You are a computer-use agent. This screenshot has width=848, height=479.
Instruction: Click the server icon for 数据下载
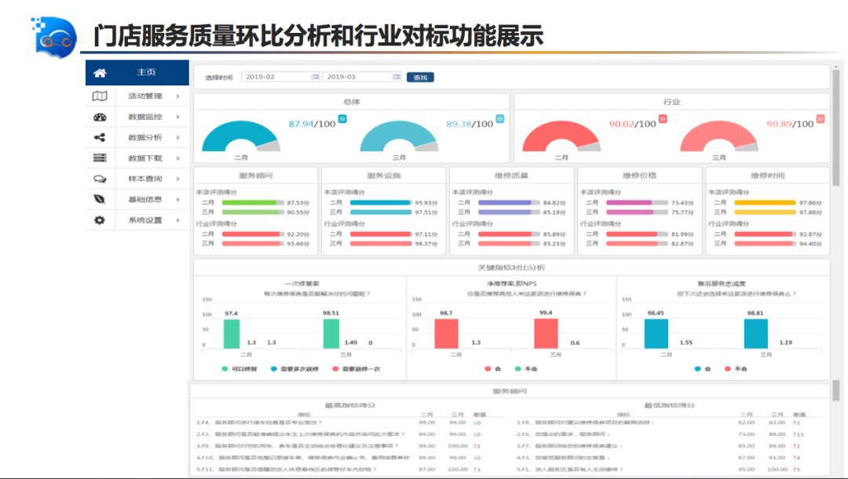[100, 158]
